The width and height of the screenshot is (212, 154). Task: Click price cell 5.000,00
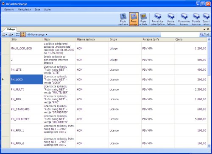[x=190, y=119]
